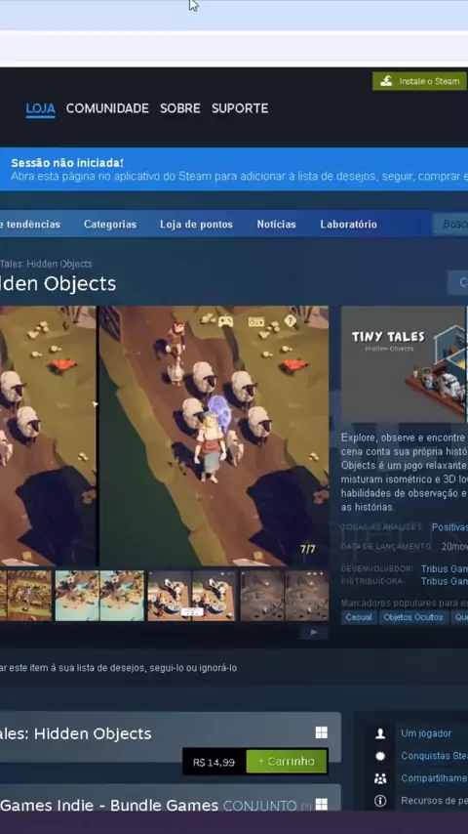The height and width of the screenshot is (834, 468).
Task: Open the Categorias tab
Action: pyautogui.click(x=110, y=225)
